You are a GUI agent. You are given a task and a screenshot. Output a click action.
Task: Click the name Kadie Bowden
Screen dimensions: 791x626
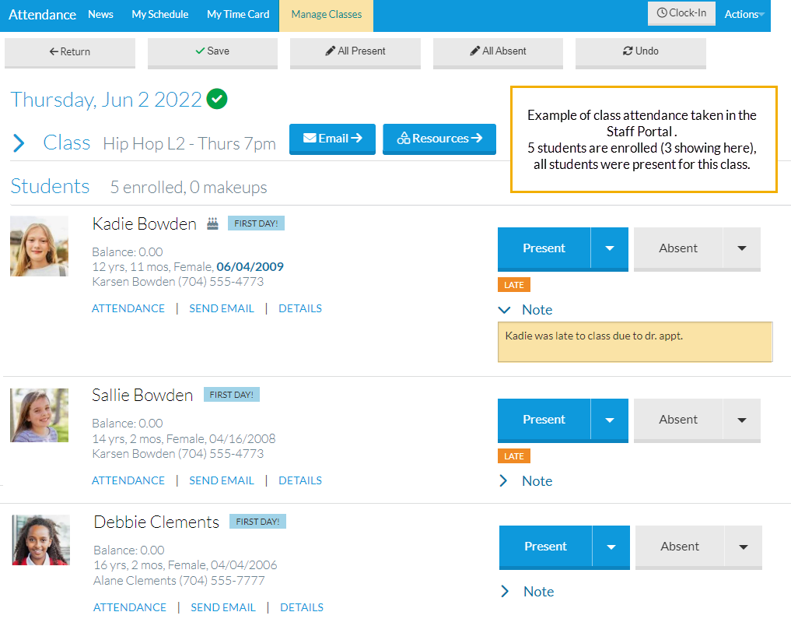point(144,223)
